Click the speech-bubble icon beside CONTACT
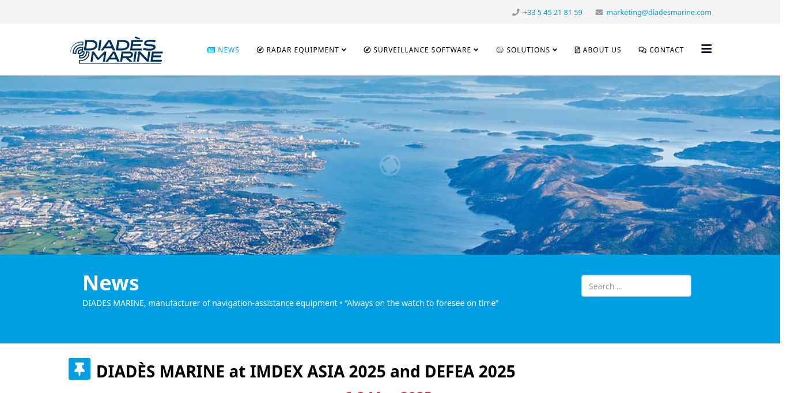The height and width of the screenshot is (393, 787). point(641,50)
